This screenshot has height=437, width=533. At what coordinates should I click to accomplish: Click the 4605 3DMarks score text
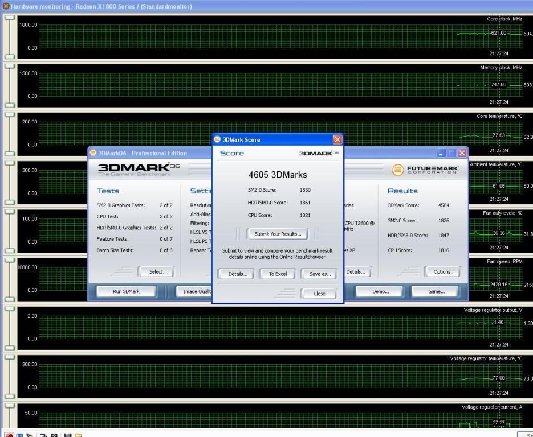[278, 175]
